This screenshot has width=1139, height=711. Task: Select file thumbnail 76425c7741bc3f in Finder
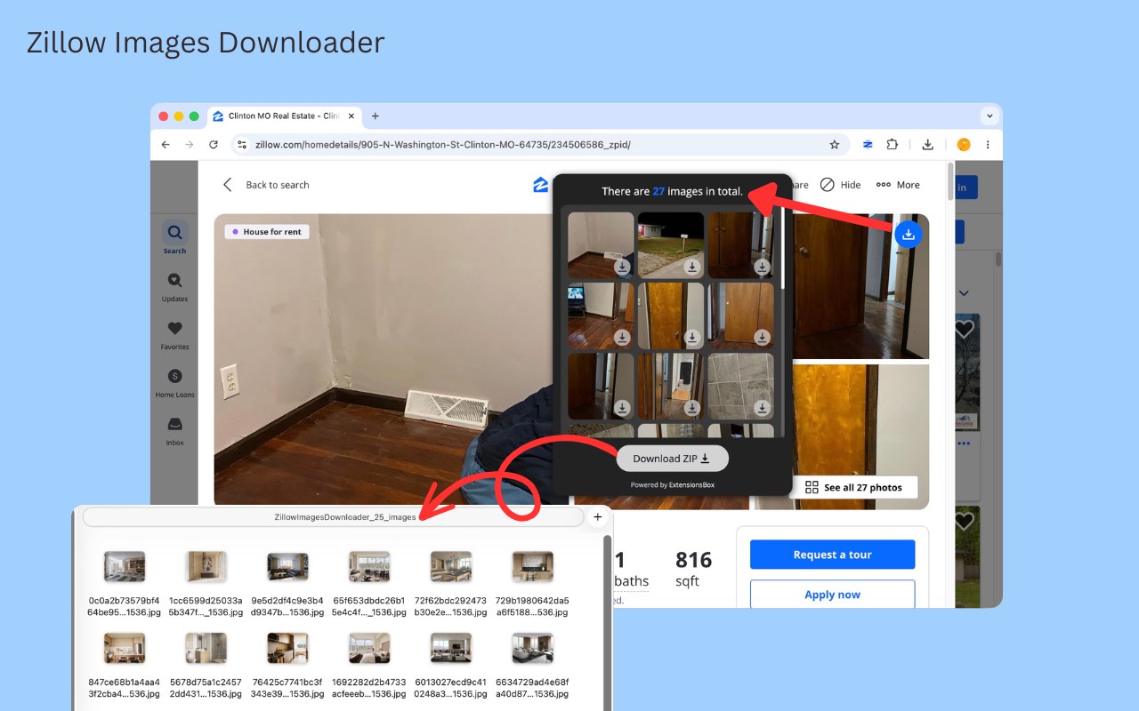tap(288, 649)
